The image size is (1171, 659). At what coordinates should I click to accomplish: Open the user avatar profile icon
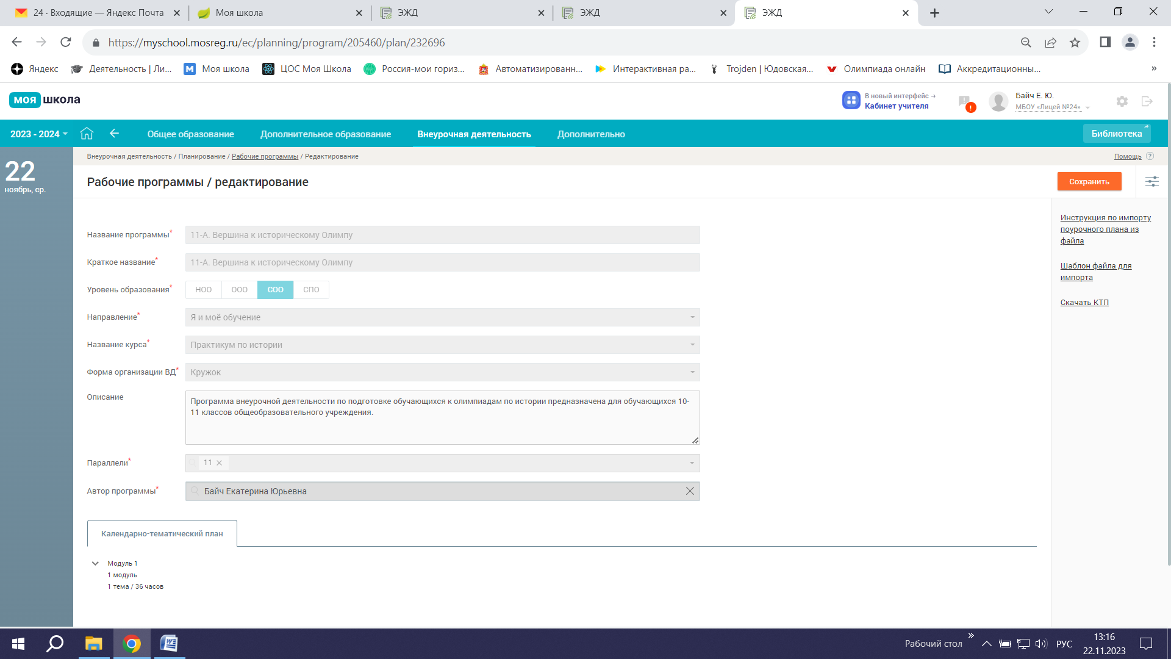[998, 101]
